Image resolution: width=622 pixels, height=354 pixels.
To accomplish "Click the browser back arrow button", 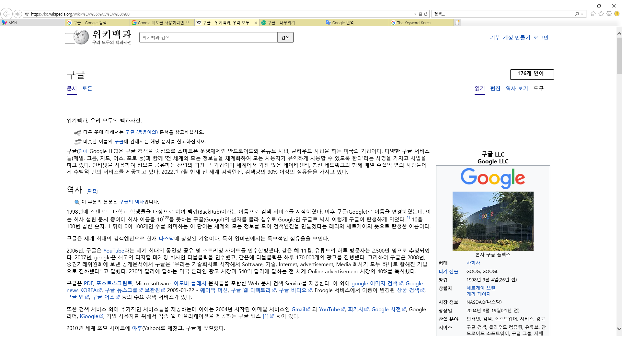I will point(6,14).
